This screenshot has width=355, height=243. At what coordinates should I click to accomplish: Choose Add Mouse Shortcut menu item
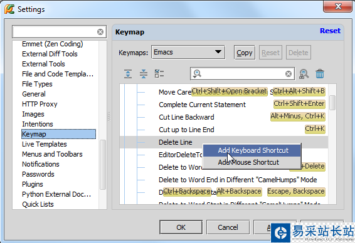click(x=252, y=162)
